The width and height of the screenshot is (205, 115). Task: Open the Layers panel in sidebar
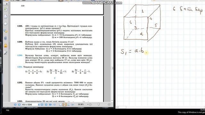[x=5, y=24]
